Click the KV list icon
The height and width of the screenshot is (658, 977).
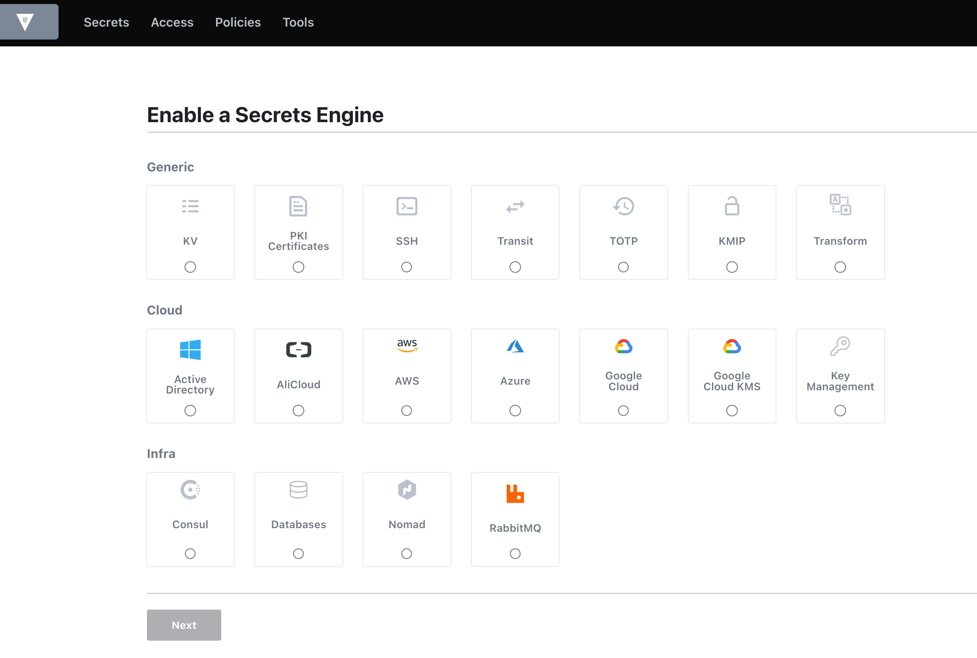pos(190,206)
